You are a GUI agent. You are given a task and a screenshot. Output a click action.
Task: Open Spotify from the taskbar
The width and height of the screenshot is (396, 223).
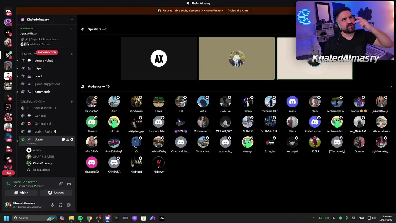coord(80,218)
